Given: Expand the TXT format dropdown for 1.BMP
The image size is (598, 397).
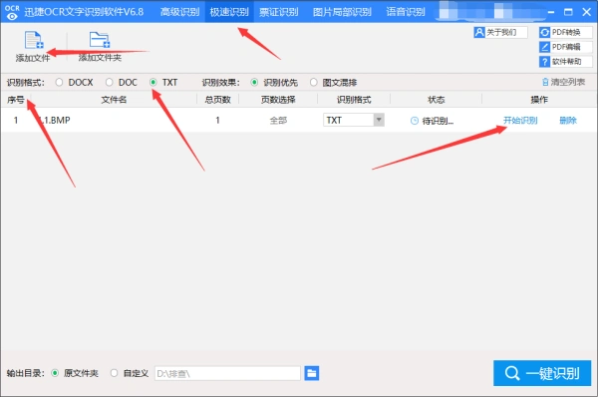Looking at the screenshot, I should tap(379, 120).
